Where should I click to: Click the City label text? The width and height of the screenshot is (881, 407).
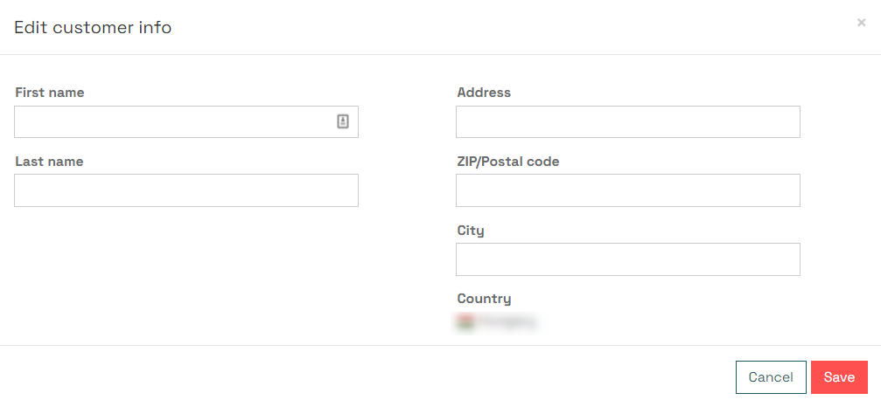[471, 231]
